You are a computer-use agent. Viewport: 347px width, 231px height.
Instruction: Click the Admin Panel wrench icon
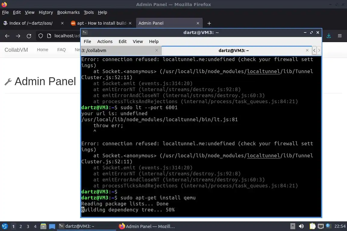8,82
